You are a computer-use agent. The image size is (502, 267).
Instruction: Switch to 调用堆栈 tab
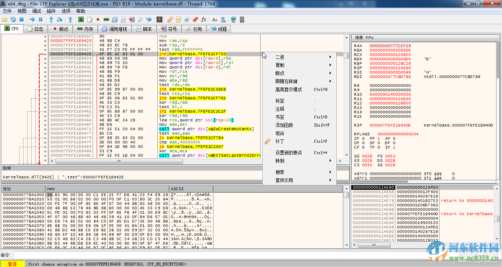click(115, 29)
